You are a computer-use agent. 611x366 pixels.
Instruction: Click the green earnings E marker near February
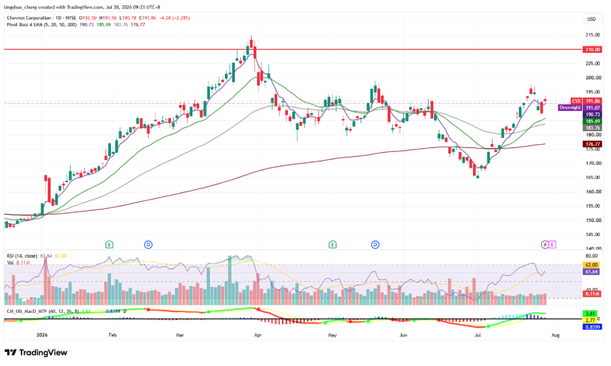pyautogui.click(x=110, y=245)
